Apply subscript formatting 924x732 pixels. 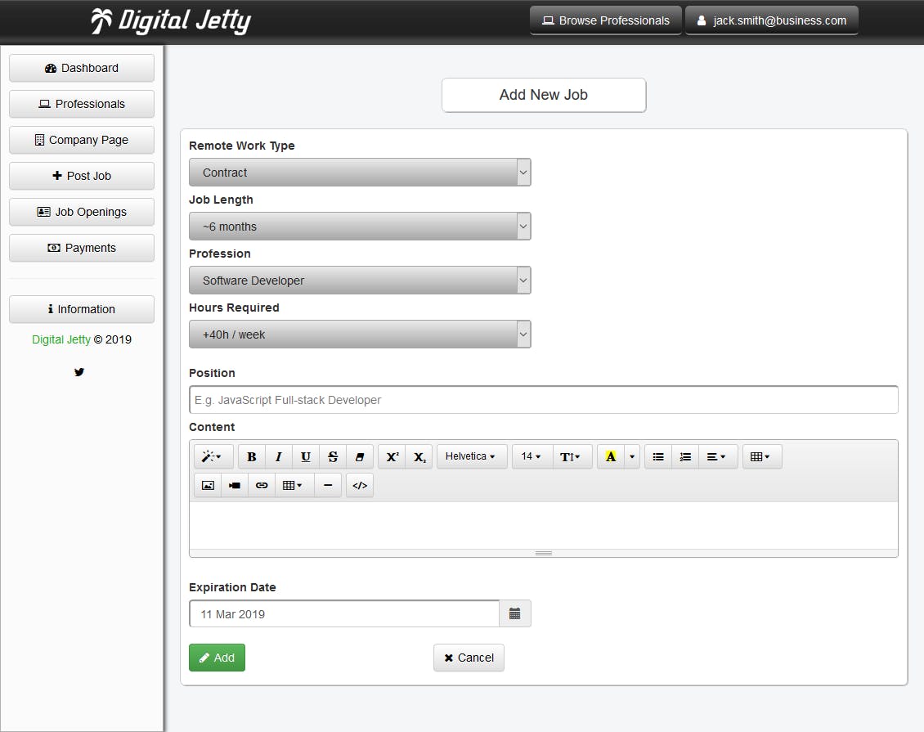click(419, 456)
